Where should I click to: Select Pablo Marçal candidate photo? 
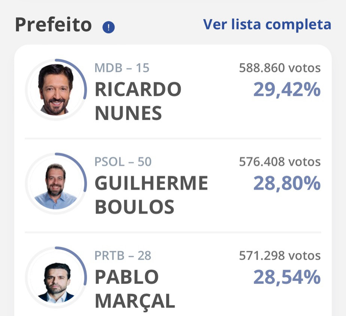coord(56,277)
